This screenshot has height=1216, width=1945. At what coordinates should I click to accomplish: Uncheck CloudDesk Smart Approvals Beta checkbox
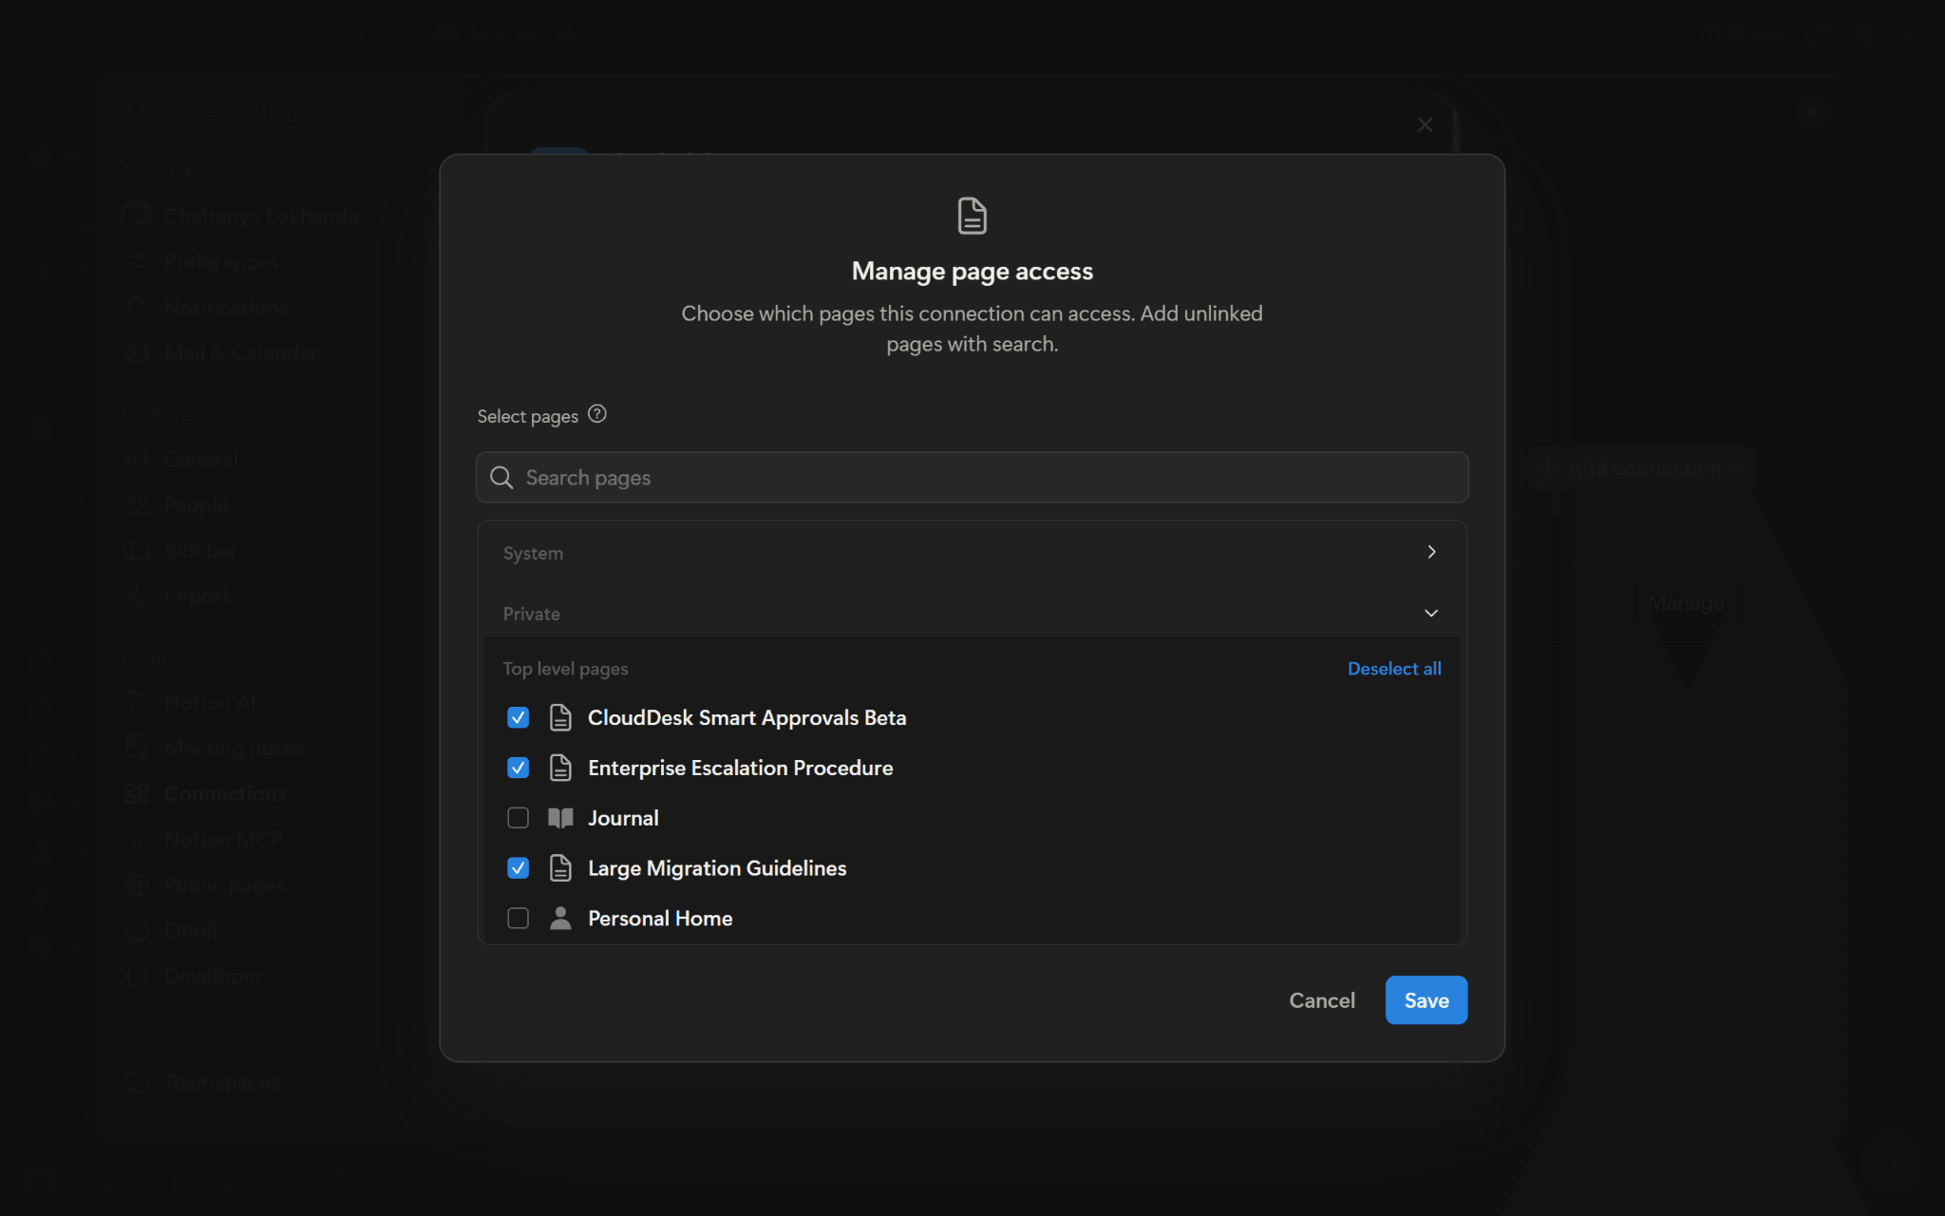518,717
